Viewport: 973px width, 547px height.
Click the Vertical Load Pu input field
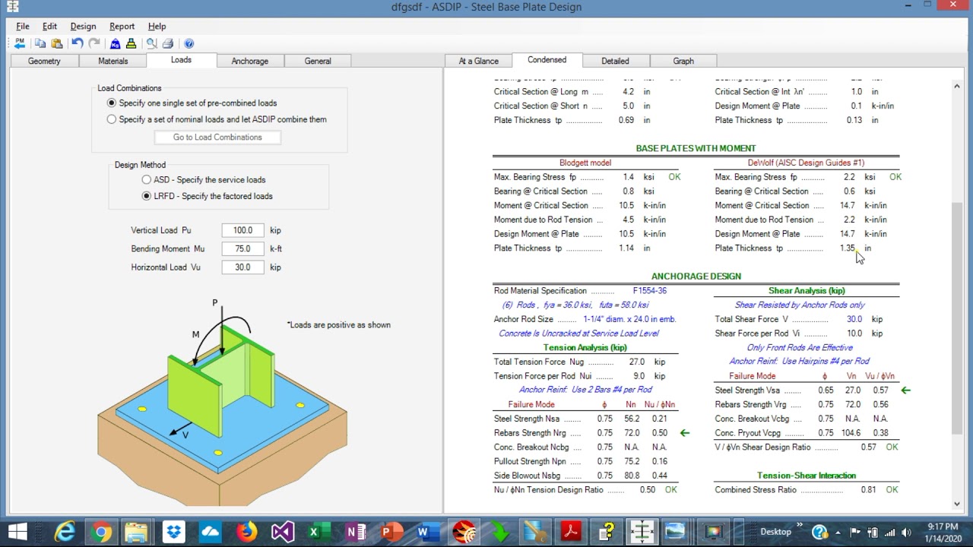(242, 230)
